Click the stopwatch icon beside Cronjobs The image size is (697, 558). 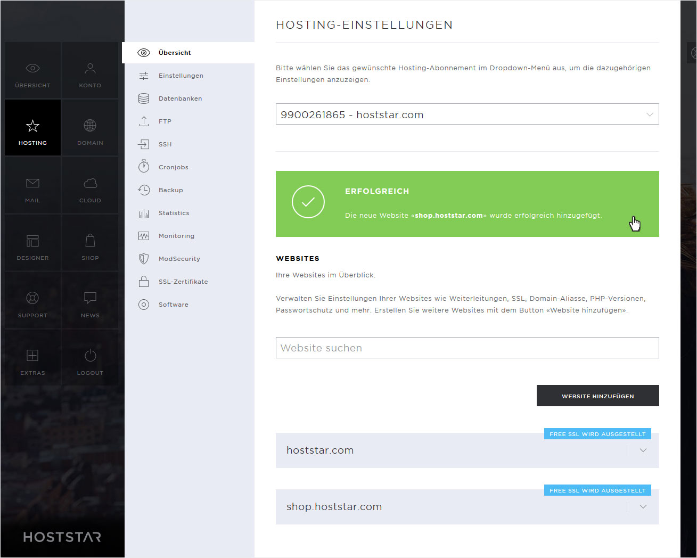[144, 166]
